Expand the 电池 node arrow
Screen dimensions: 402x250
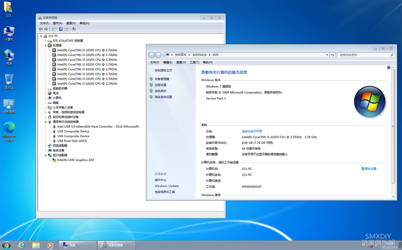pos(46,93)
